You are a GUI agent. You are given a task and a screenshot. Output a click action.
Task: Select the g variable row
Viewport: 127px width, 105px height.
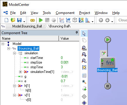pyautogui.click(x=25, y=76)
